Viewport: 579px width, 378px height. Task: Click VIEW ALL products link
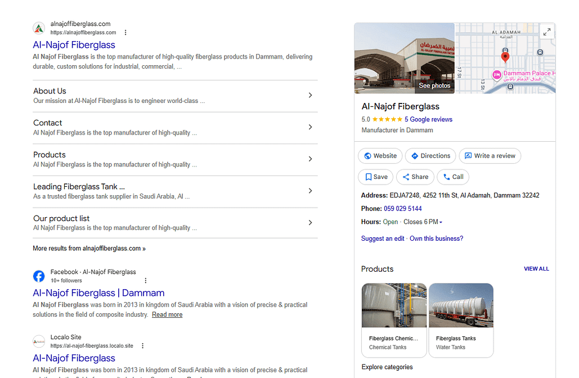click(536, 269)
